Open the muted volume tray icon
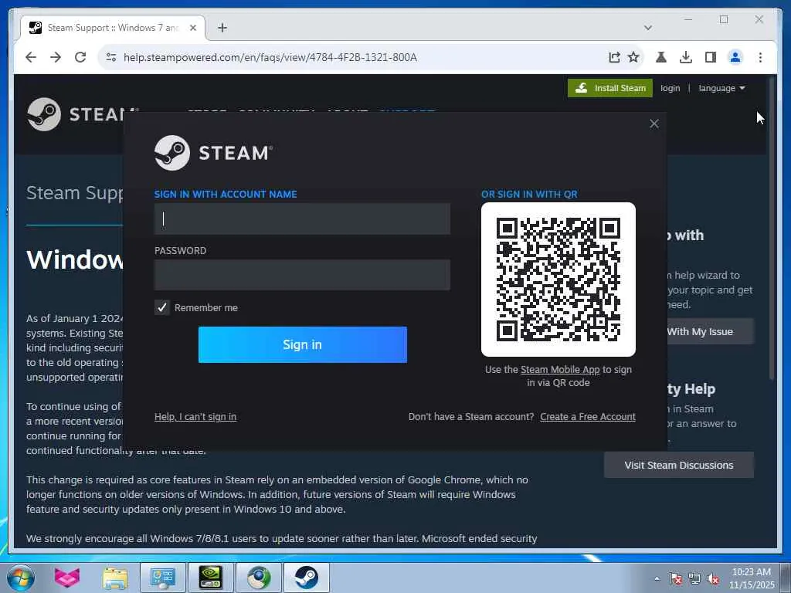791x593 pixels. (x=713, y=578)
